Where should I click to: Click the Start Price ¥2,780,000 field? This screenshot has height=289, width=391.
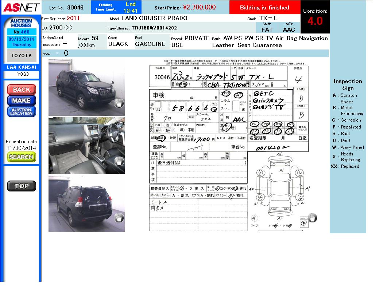185,8
